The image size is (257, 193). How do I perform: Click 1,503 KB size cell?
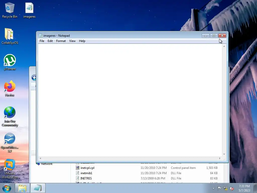point(212,168)
